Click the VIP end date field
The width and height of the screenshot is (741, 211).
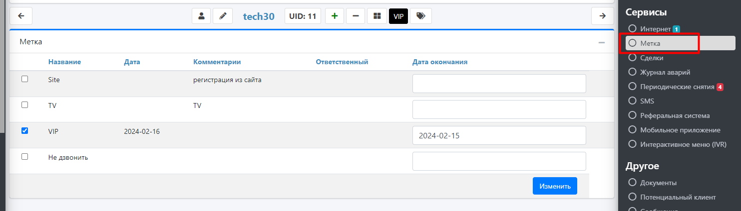coord(499,135)
